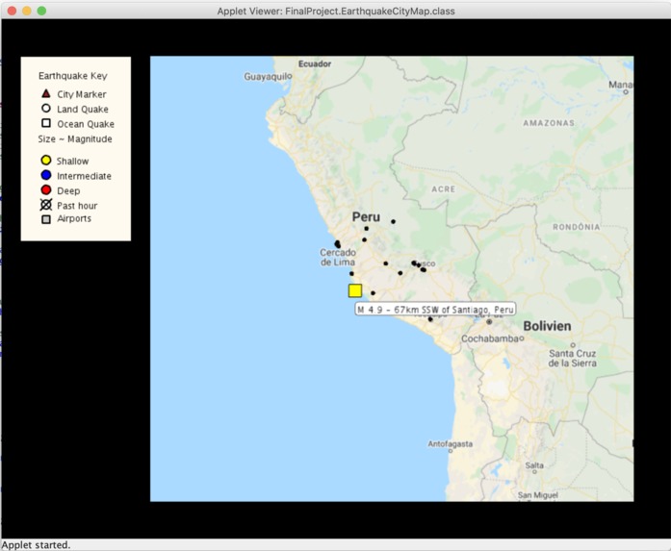Click the 'City Marker' label

[82, 94]
